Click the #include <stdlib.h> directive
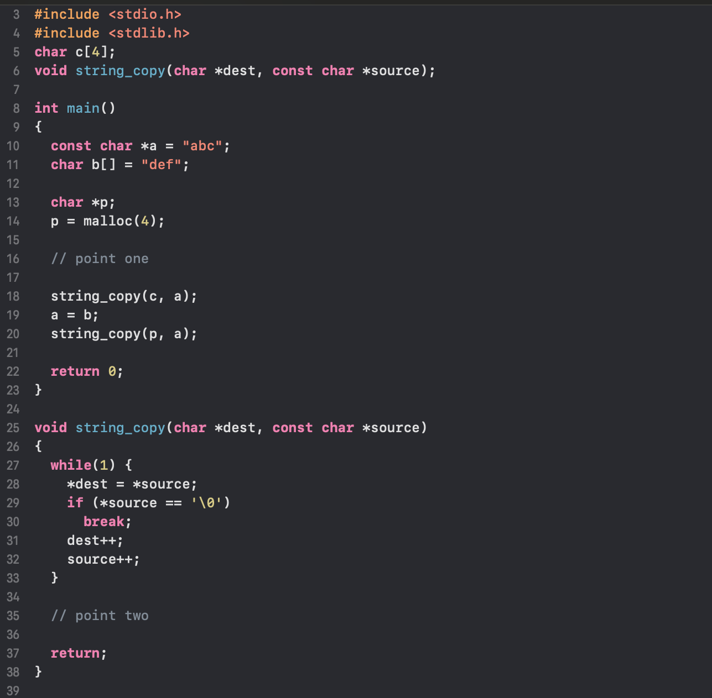Screen dimensions: 712x698 tap(112, 33)
